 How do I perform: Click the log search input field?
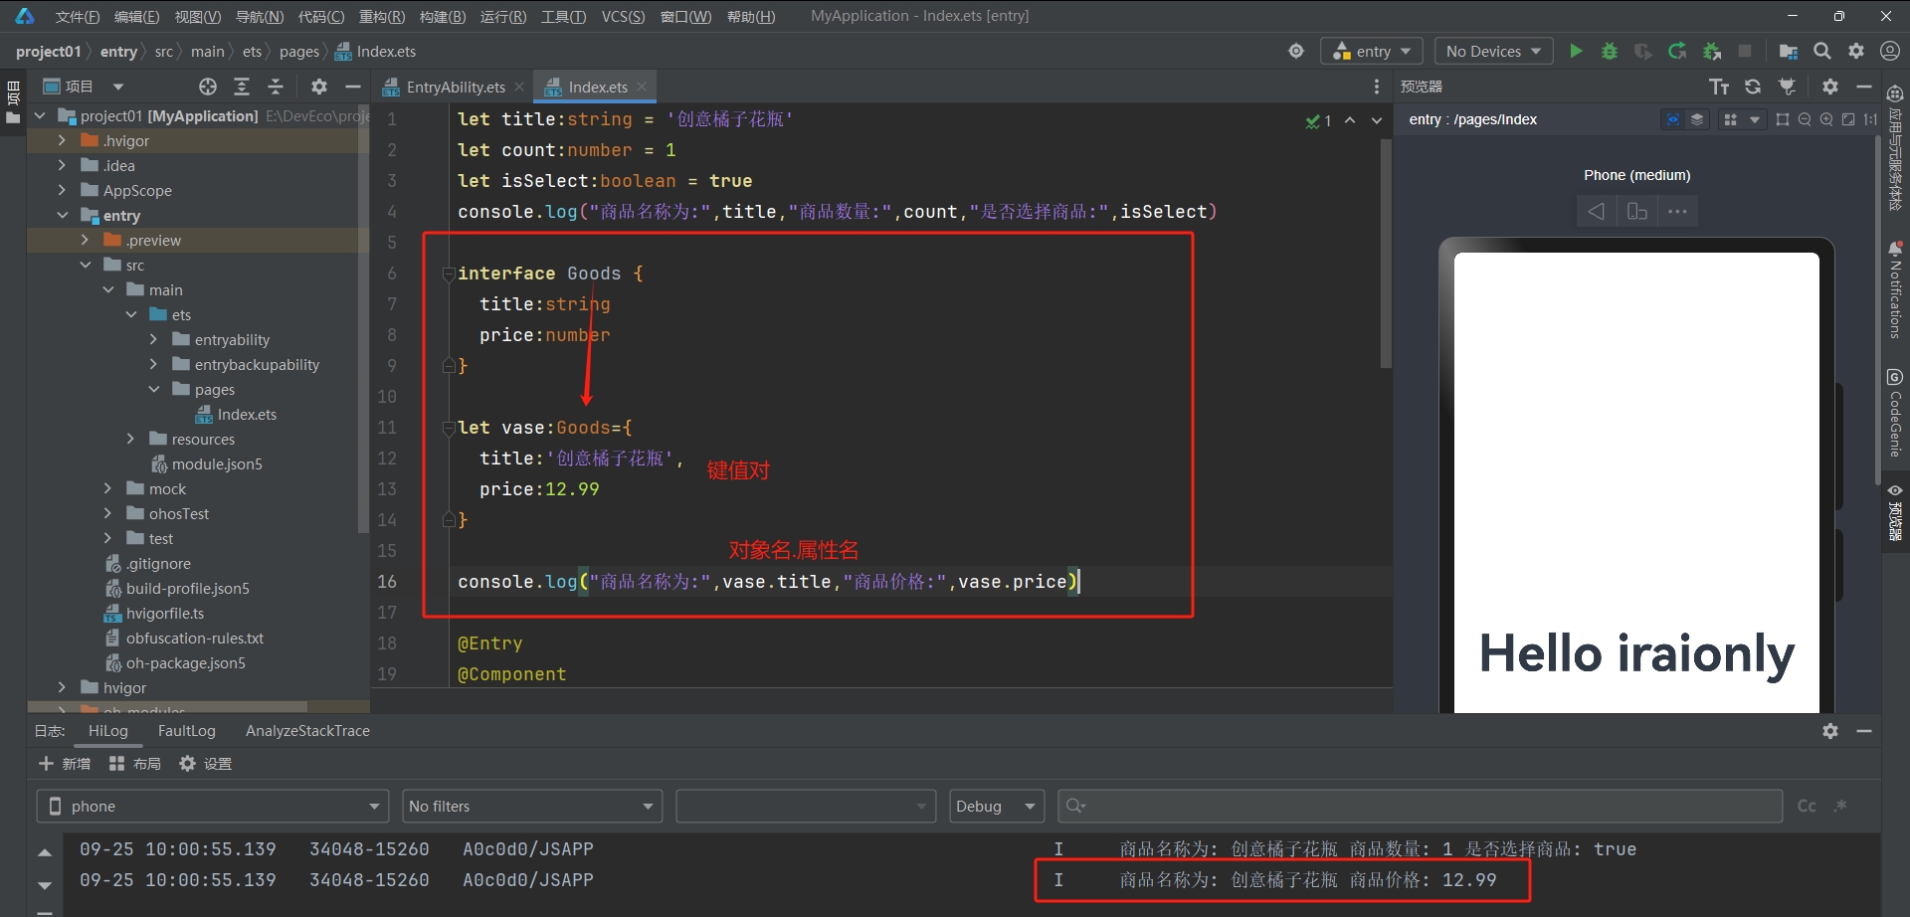tap(1423, 806)
